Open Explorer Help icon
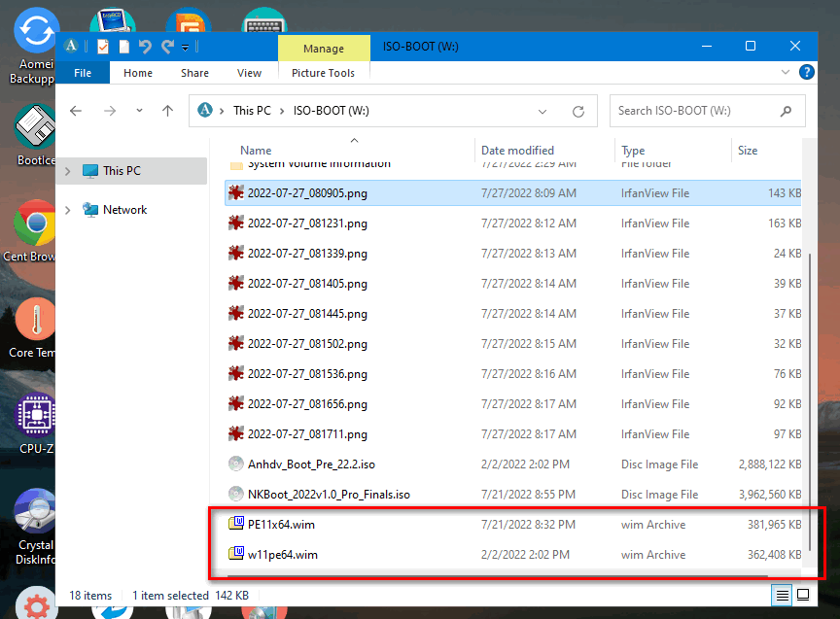Viewport: 840px width, 619px height. click(x=806, y=72)
